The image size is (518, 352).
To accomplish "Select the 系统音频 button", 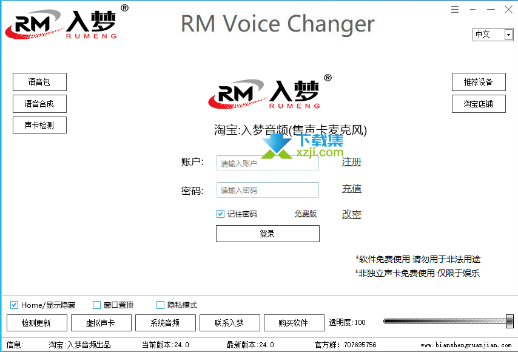I will point(165,323).
